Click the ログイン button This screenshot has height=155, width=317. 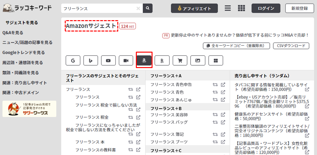[266, 8]
